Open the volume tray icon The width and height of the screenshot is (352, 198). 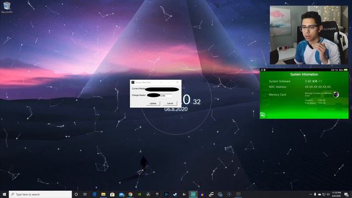point(328,194)
